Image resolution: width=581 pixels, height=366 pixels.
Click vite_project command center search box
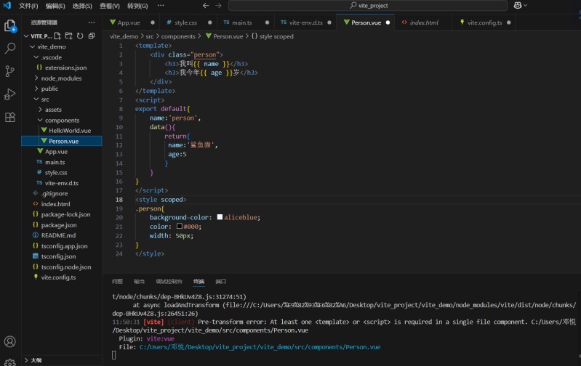pyautogui.click(x=368, y=6)
